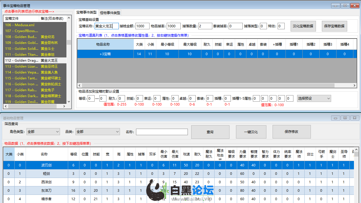Image resolution: width=361 pixels, height=203 pixels.
Task: Focus the 宝箱名称 text field
Action: point(106,26)
